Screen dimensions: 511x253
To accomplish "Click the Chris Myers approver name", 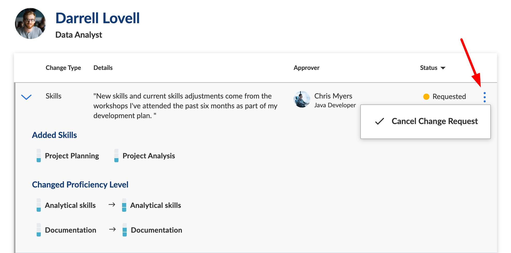I will click(x=333, y=96).
